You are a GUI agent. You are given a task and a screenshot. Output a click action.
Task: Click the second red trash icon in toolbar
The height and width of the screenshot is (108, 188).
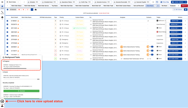pyautogui.click(x=23, y=10)
